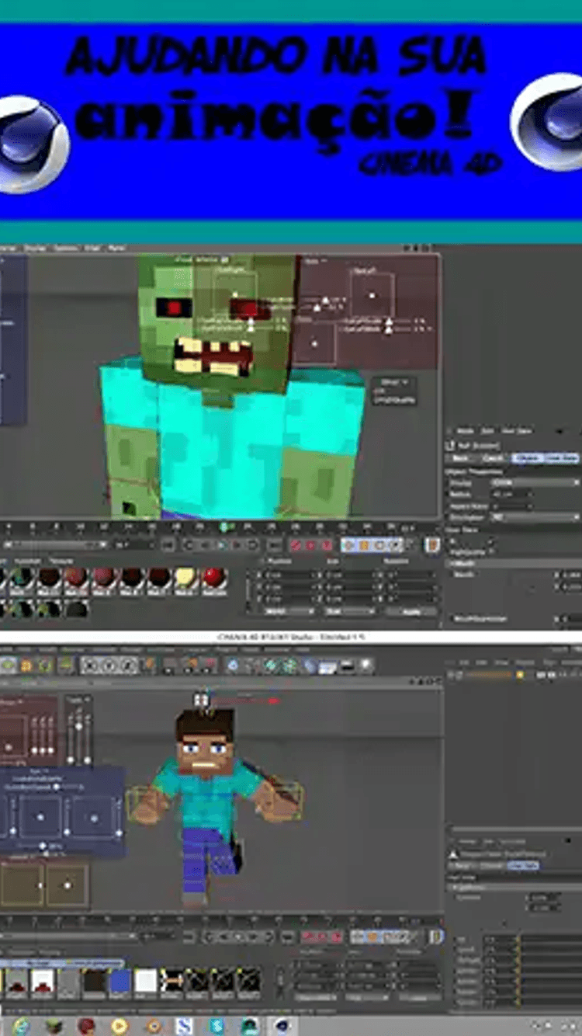582x1036 pixels.
Task: Click first red record button in Steve timeline
Action: 307,937
